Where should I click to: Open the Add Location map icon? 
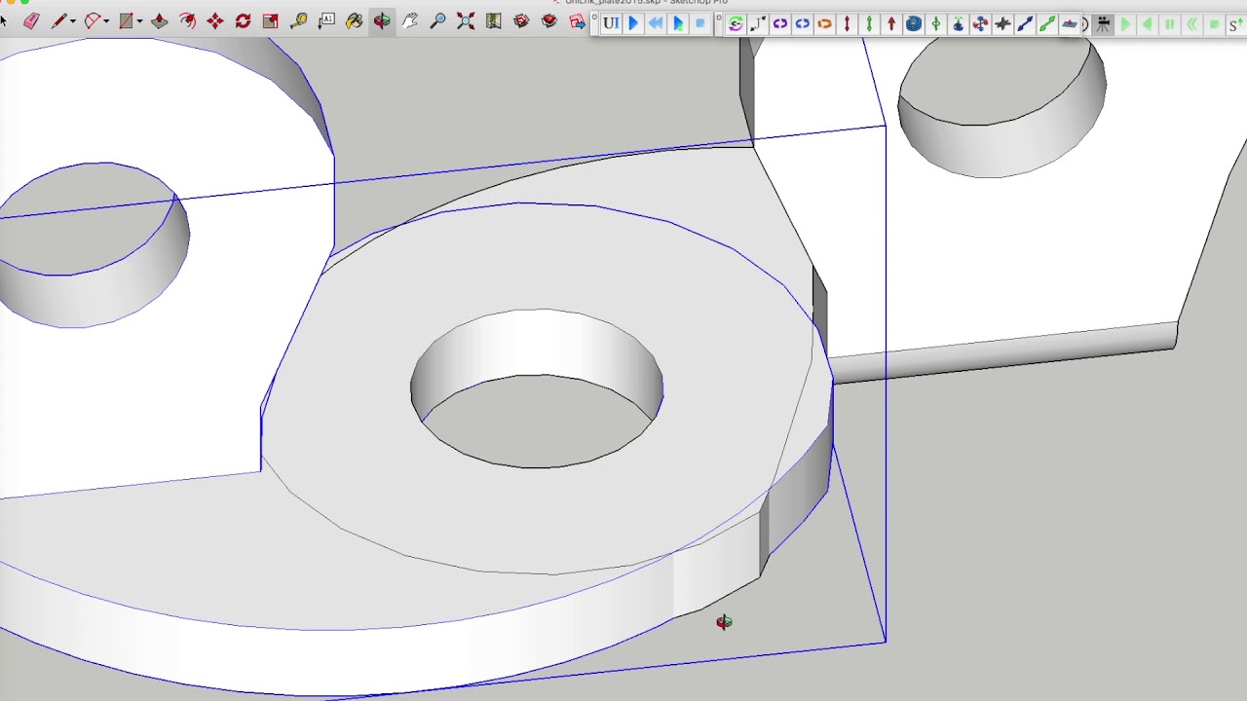[494, 20]
